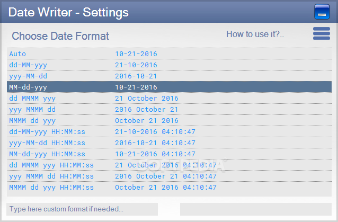Pick yyy-MM-dd HH:MM:ss format row
This screenshot has width=338, height=222.
point(169,143)
